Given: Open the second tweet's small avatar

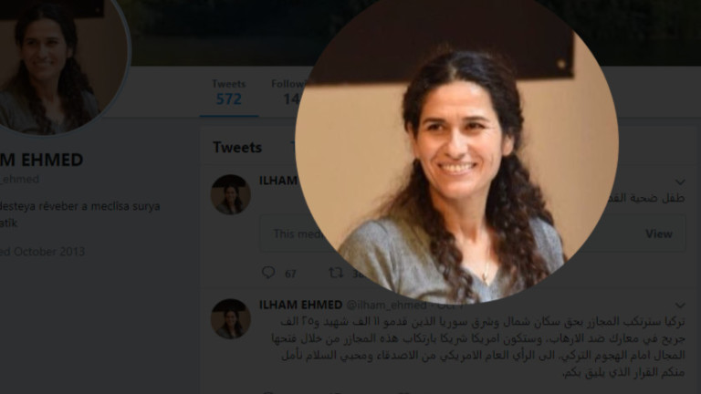Looking at the screenshot, I should tap(231, 318).
